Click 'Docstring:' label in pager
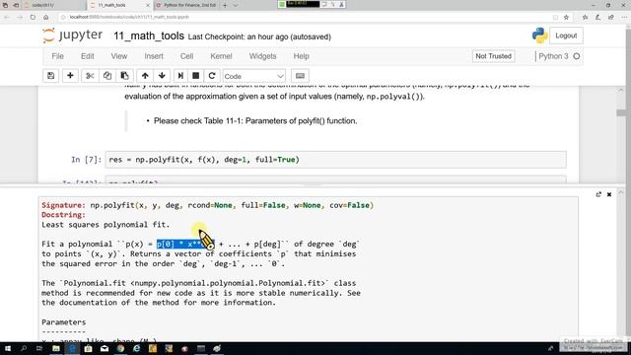The height and width of the screenshot is (355, 631). (63, 215)
